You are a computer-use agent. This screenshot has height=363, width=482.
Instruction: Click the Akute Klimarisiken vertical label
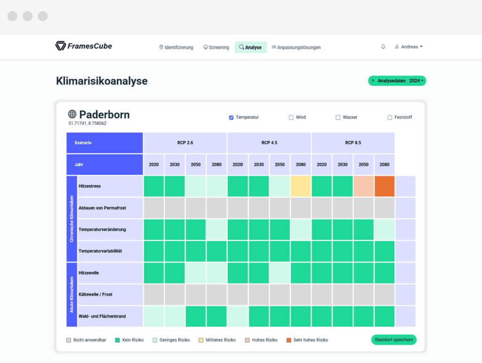point(72,295)
